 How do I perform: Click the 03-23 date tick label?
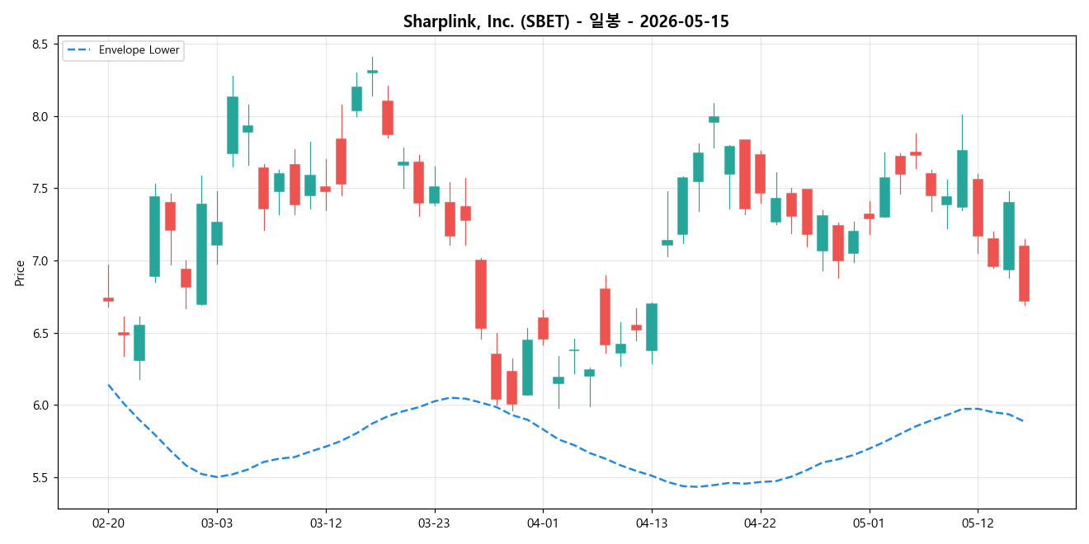point(435,523)
